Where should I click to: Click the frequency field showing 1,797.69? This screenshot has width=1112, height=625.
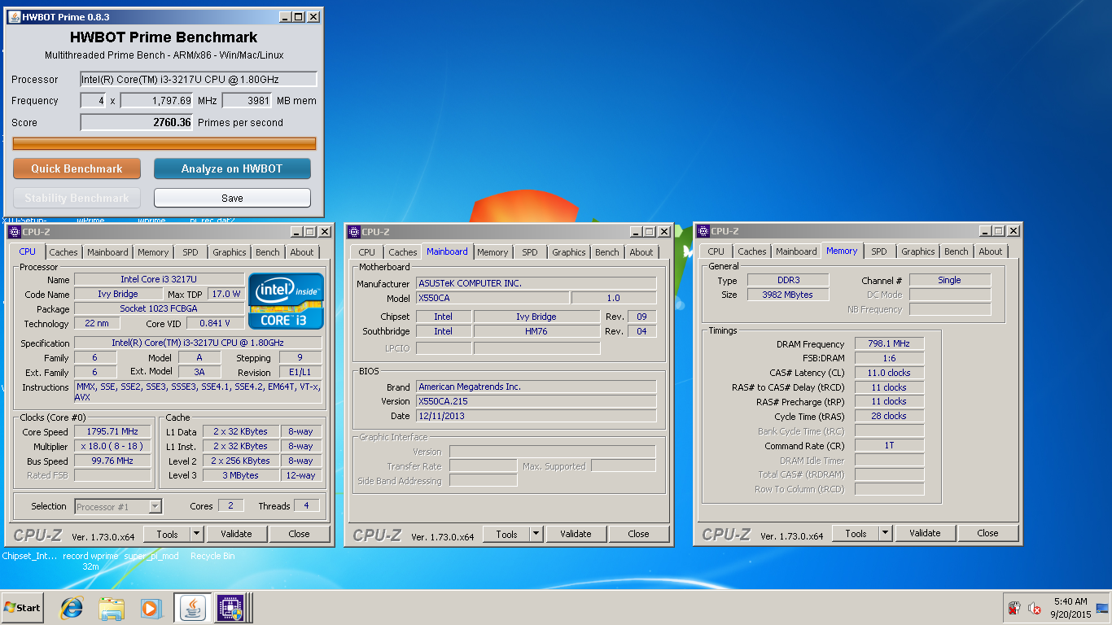point(156,101)
